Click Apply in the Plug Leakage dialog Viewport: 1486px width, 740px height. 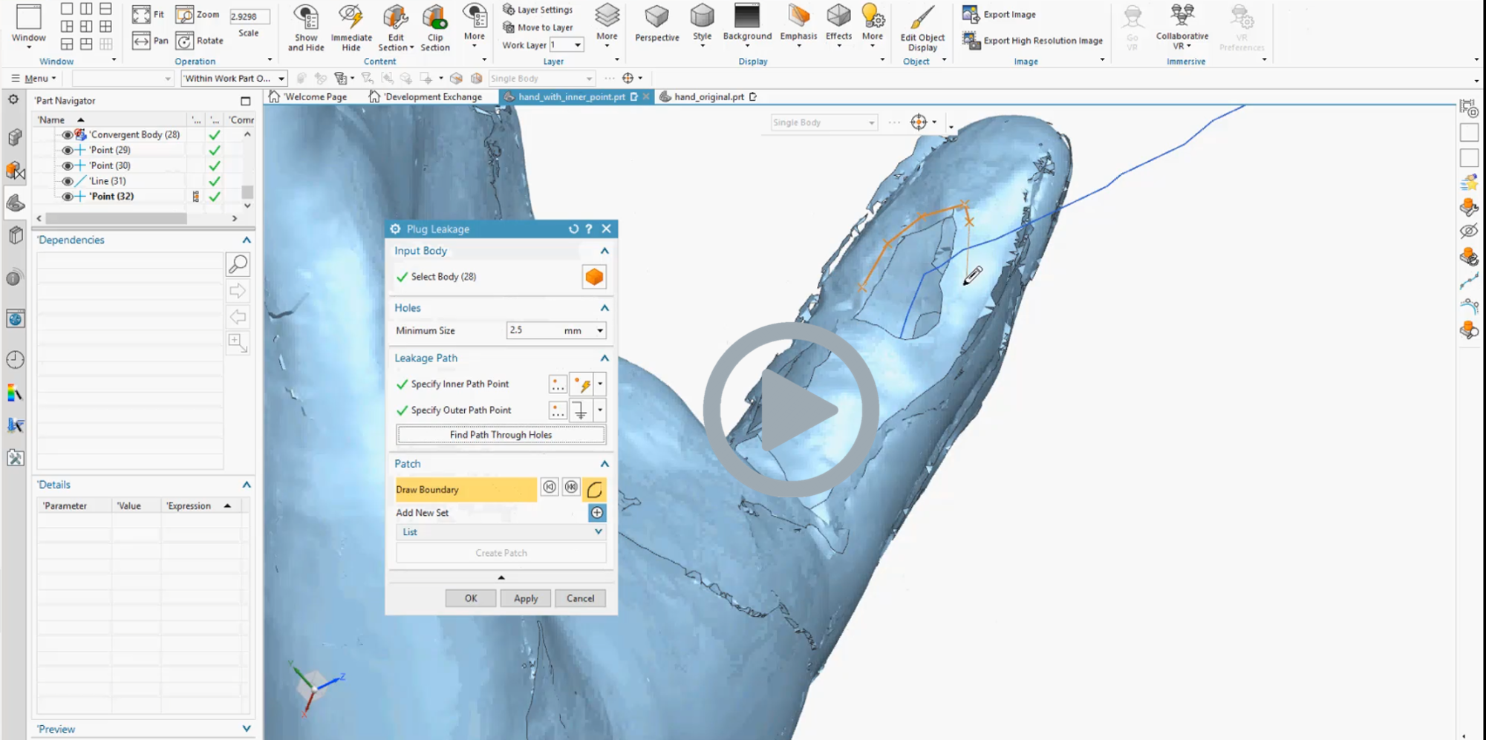[525, 597]
